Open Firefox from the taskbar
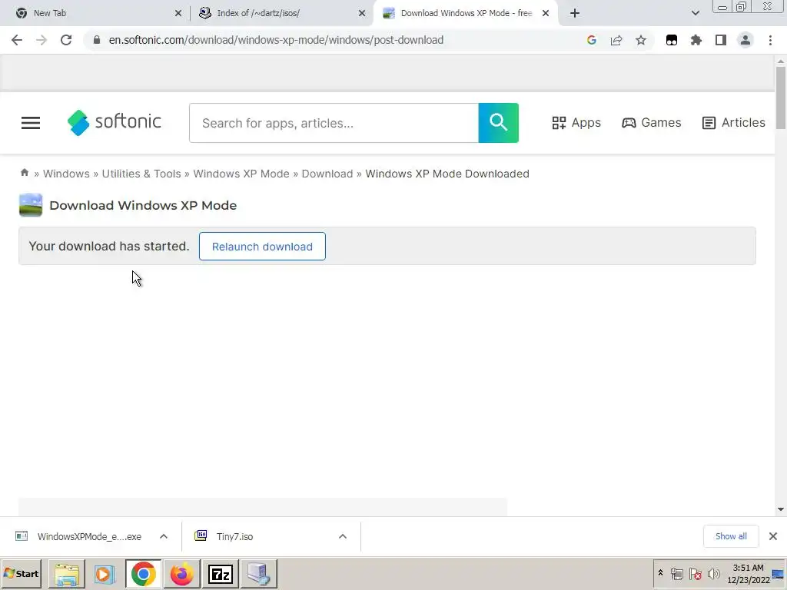The width and height of the screenshot is (787, 590). pos(181,574)
